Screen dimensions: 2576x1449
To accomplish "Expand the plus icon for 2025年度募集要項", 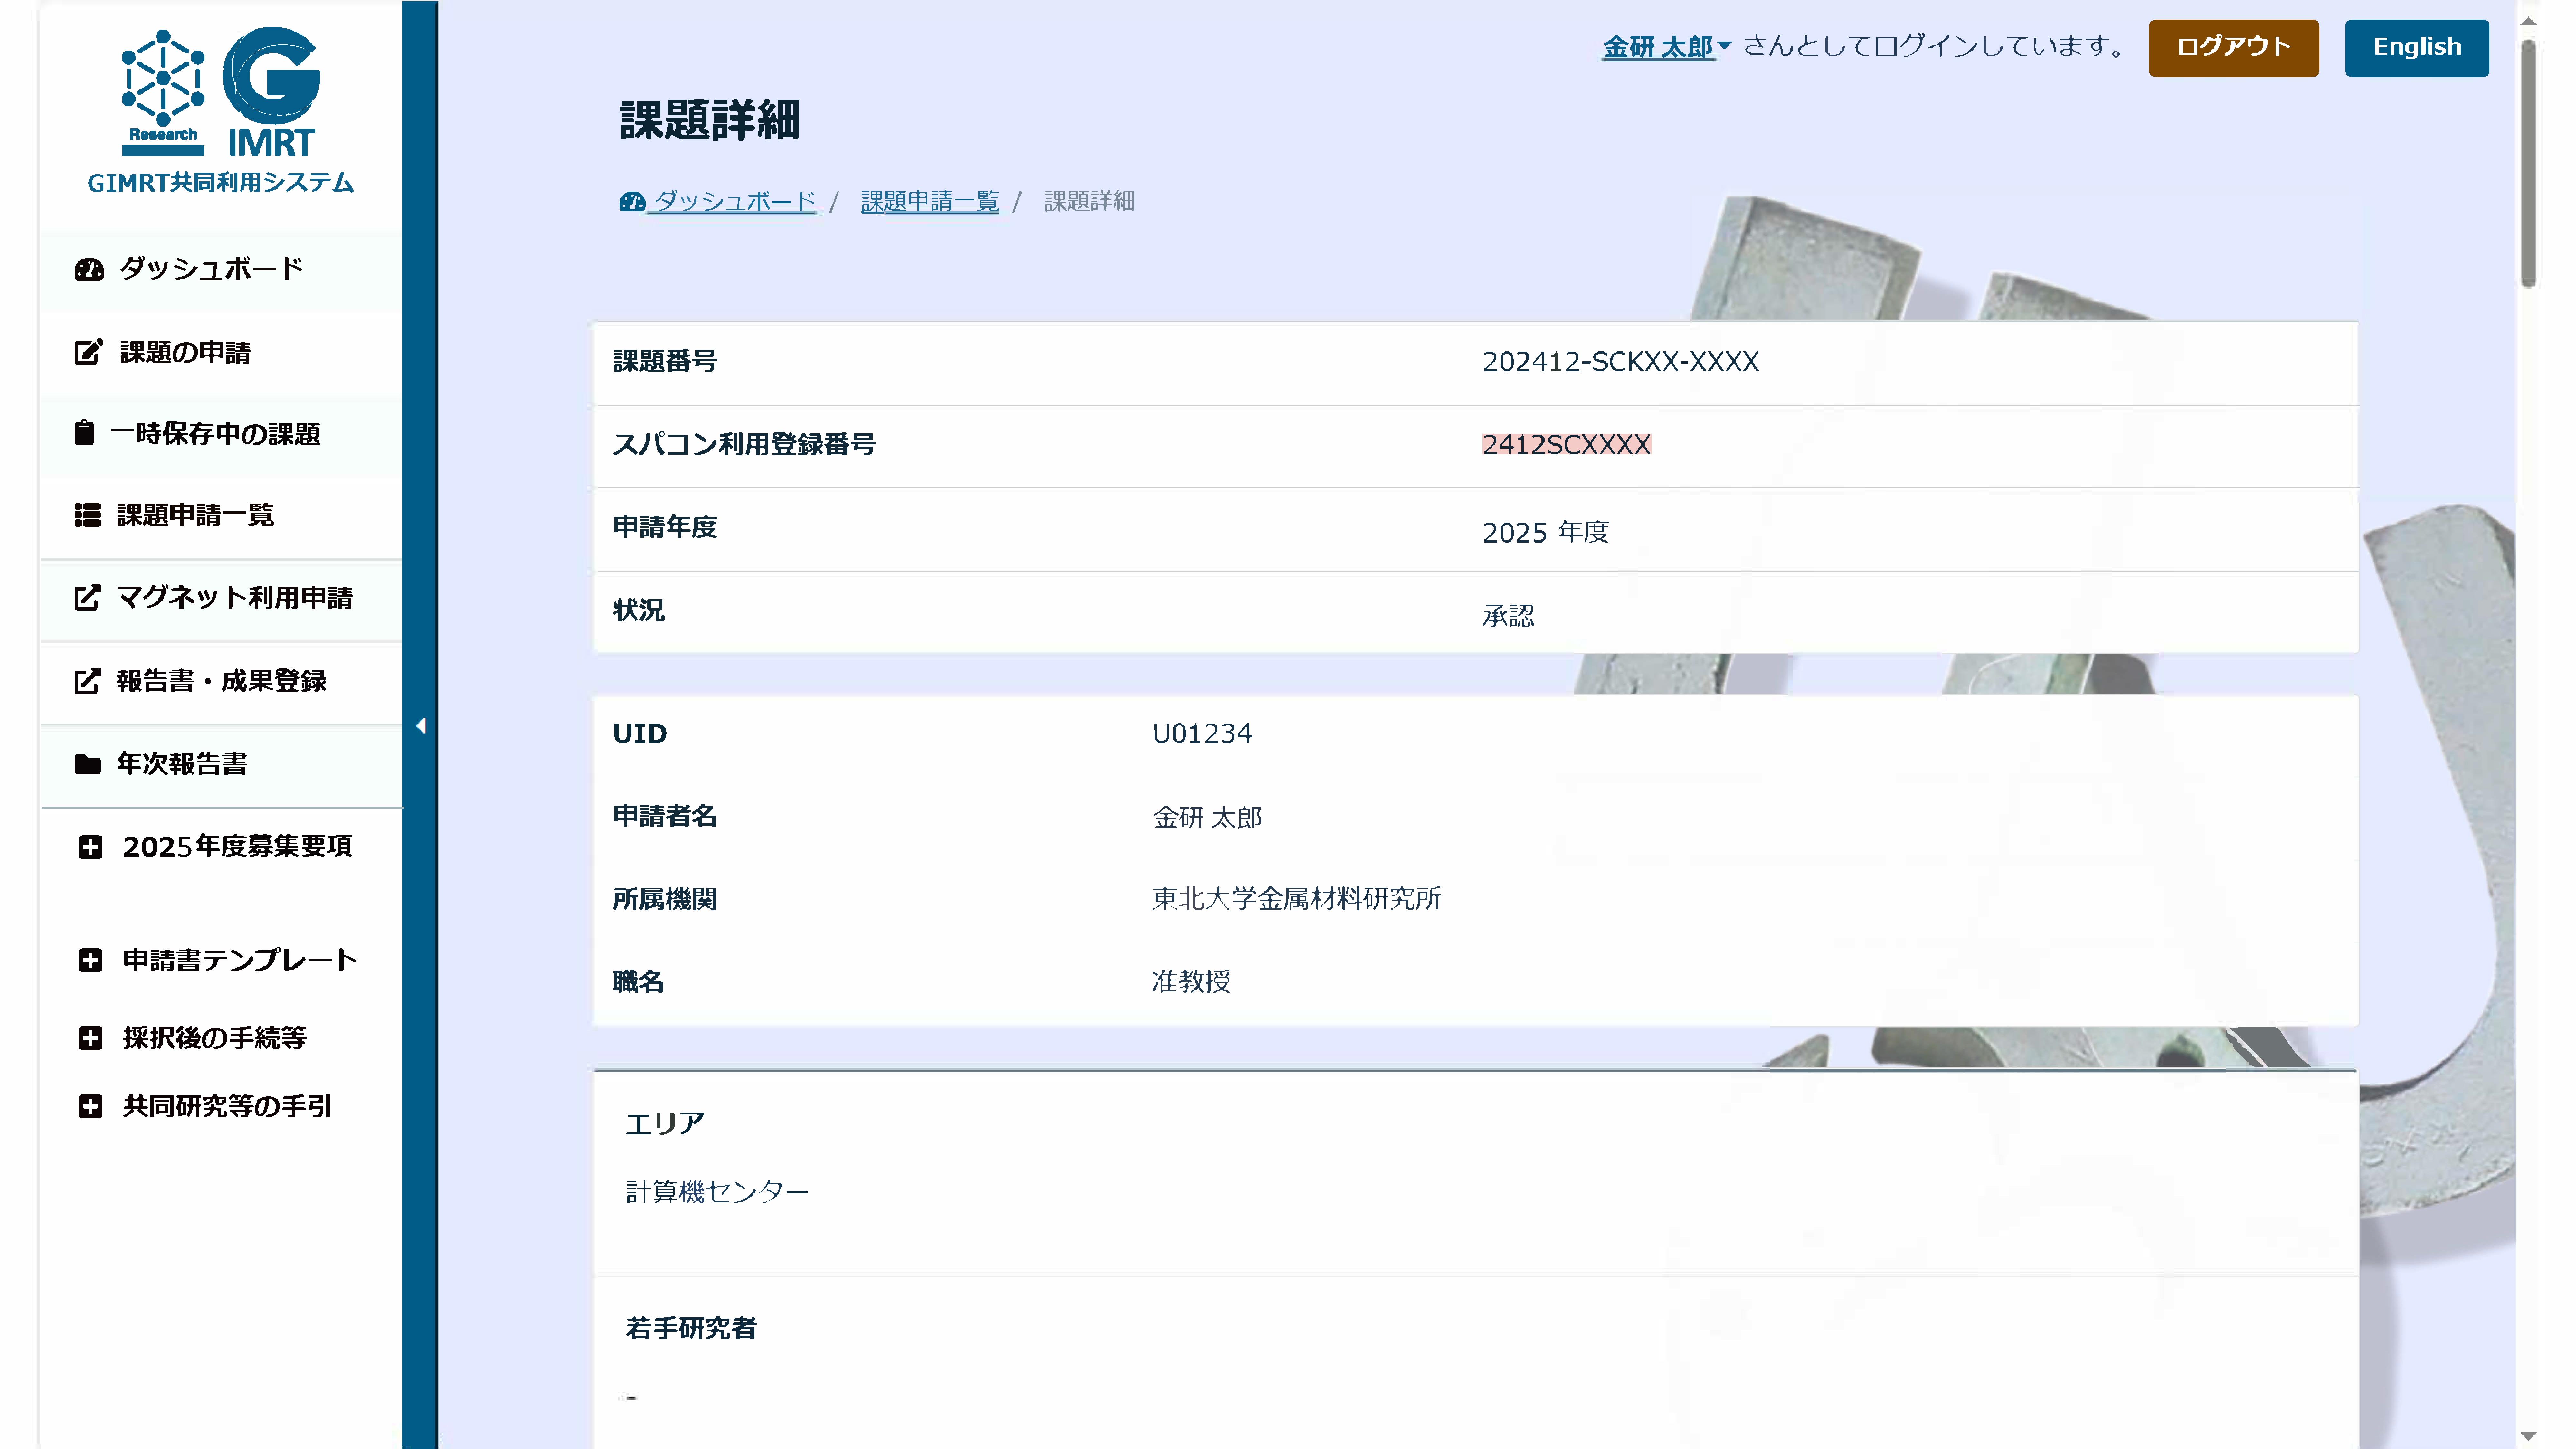I will point(90,847).
